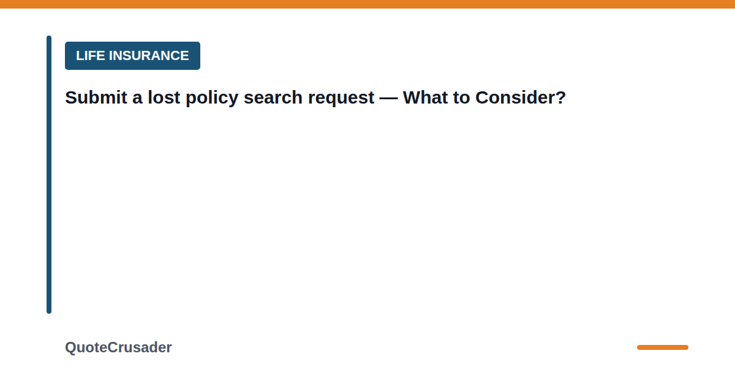Click the short orange accent bar

coord(663,347)
